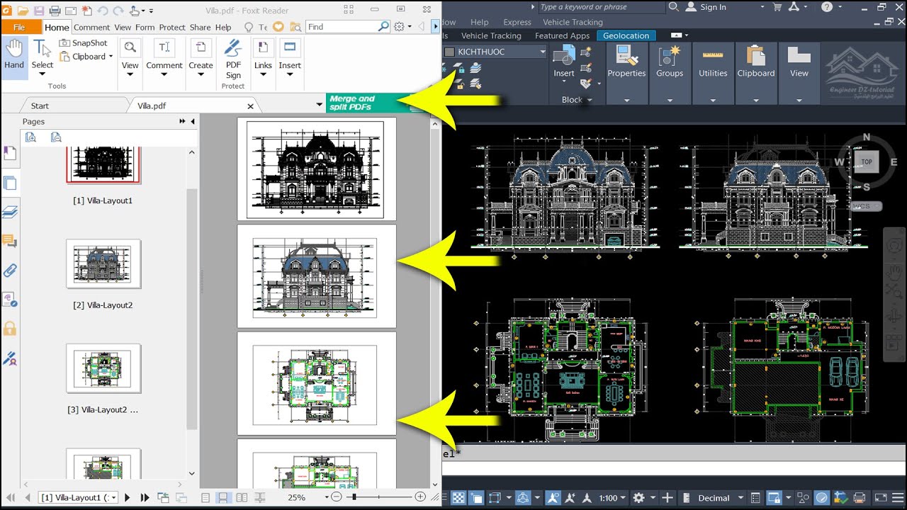Zoom out with the minus button
Viewport: 907px width, 510px height.
[337, 497]
